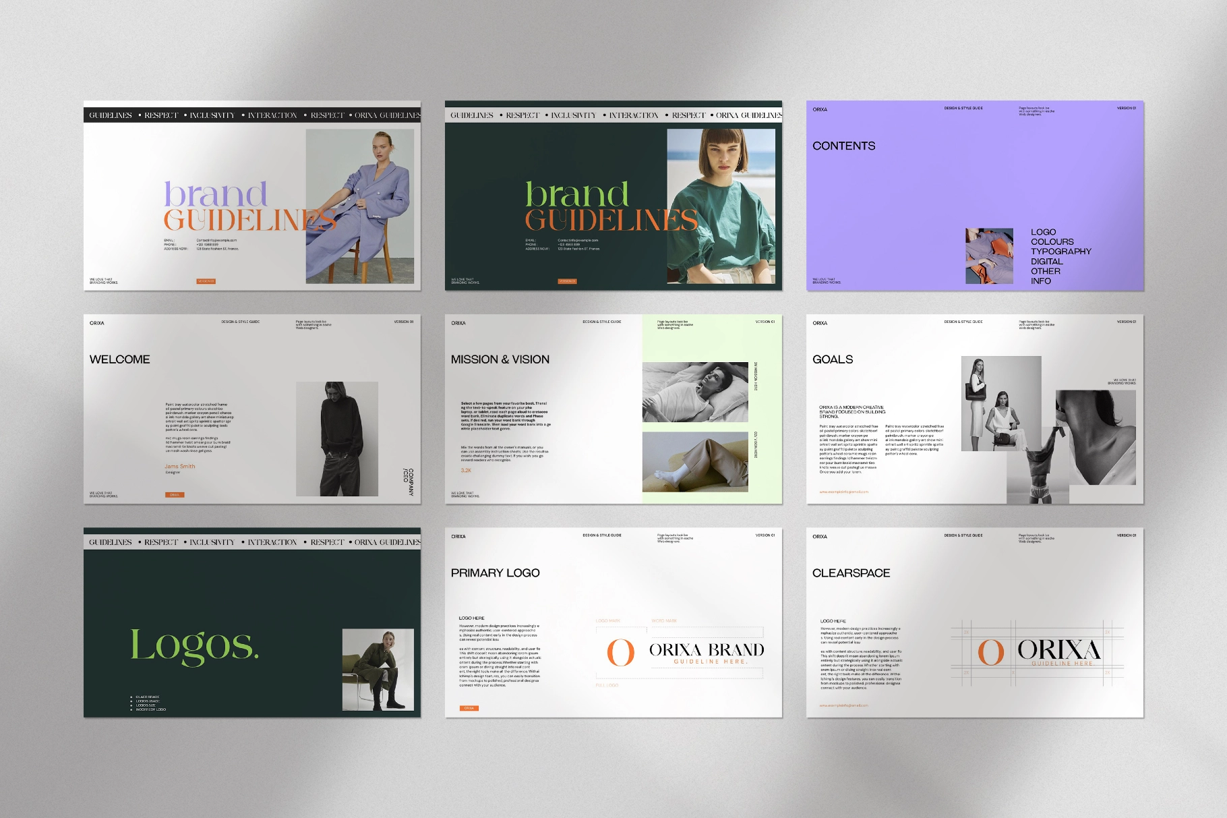Open the "TYPOGRAPHY" entry in the Contents list
1227x818 pixels.
click(1060, 251)
